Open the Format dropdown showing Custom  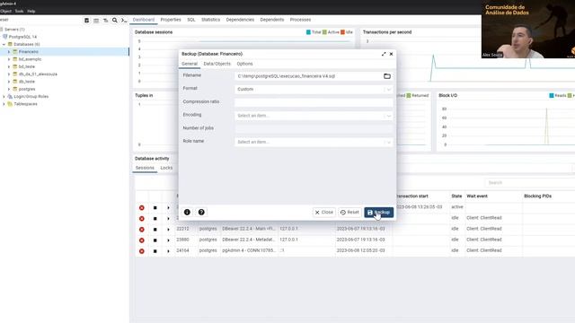tap(314, 90)
